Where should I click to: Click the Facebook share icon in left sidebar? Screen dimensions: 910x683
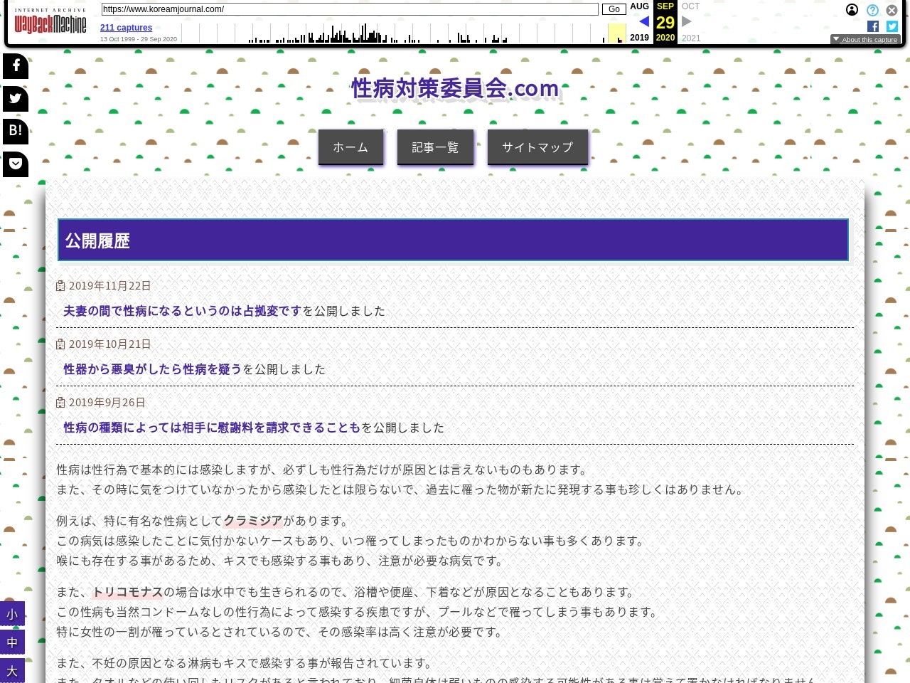[15, 66]
